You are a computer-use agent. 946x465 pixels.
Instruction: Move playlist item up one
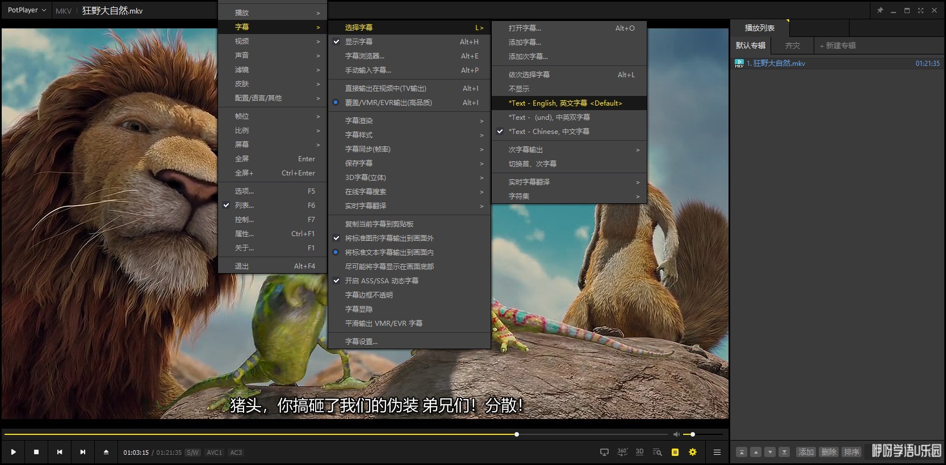pyautogui.click(x=756, y=452)
